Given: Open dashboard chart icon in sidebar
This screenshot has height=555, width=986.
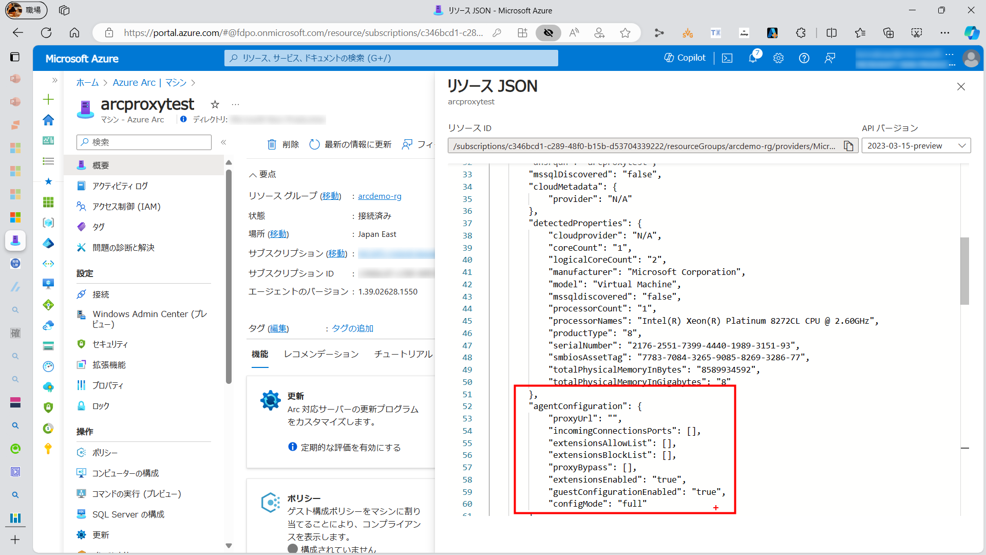Looking at the screenshot, I should tap(48, 140).
